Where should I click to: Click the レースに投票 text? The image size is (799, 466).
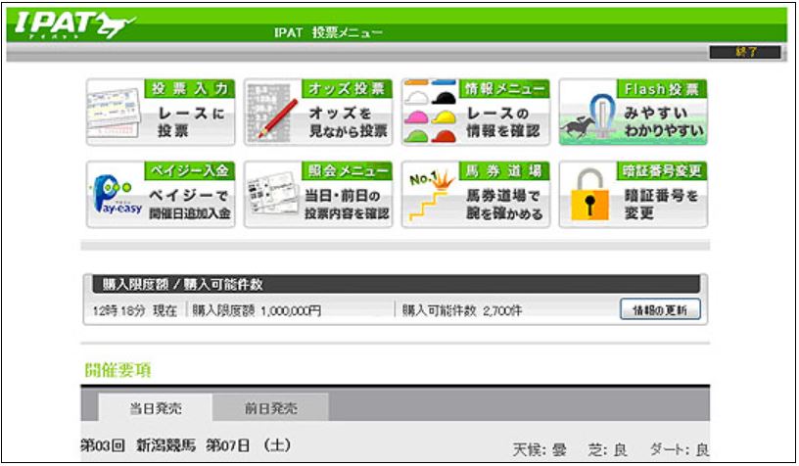(191, 121)
